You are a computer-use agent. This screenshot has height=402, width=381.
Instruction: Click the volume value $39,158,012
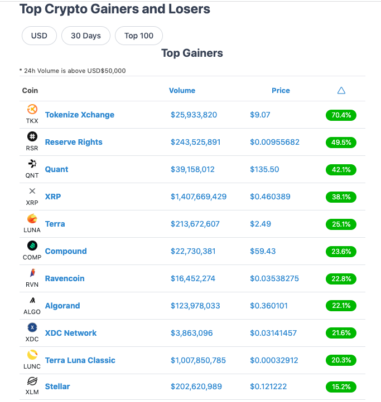[192, 169]
